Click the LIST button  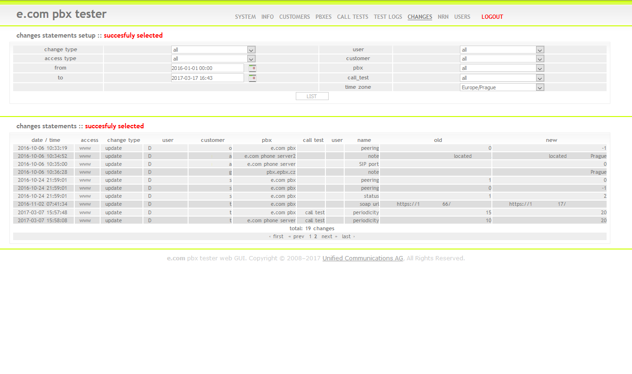[312, 96]
